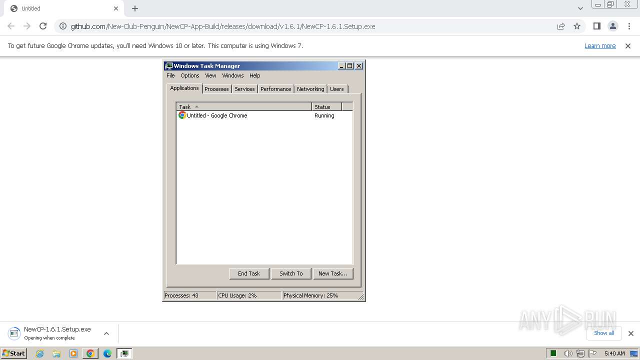Open Action Center flag tray icon
Screen dimensions: 640x360
click(x=592, y=353)
